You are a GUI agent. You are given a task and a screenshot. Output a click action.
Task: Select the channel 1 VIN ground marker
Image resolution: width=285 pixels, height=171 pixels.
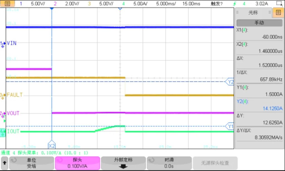[3, 44]
